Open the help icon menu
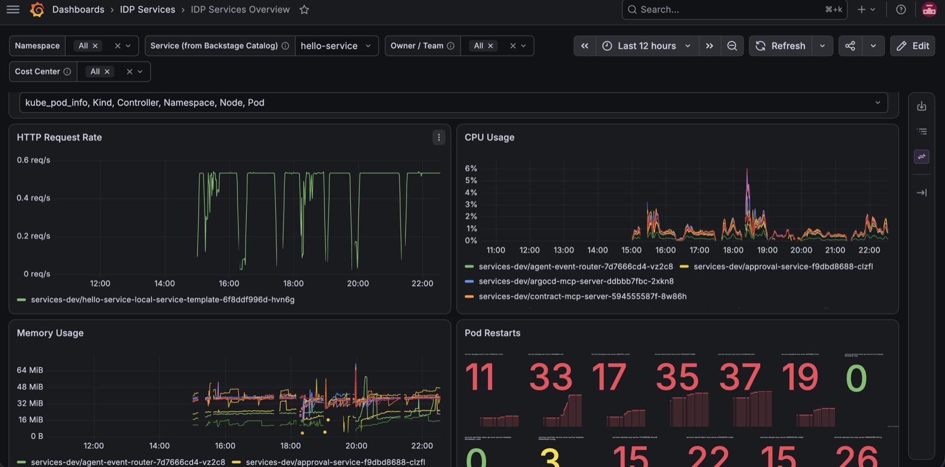 click(x=901, y=9)
